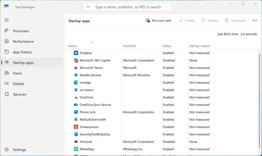Select the Screenpresso icon
262x156 pixels.
coord(76,127)
